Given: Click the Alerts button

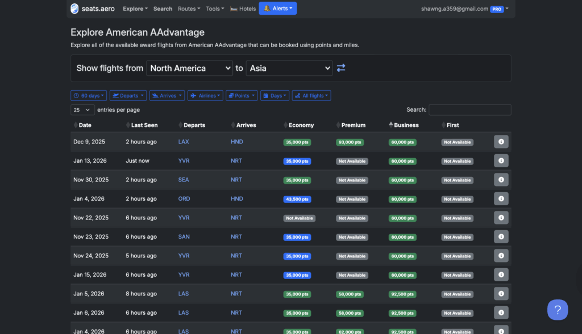Looking at the screenshot, I should click(x=277, y=9).
